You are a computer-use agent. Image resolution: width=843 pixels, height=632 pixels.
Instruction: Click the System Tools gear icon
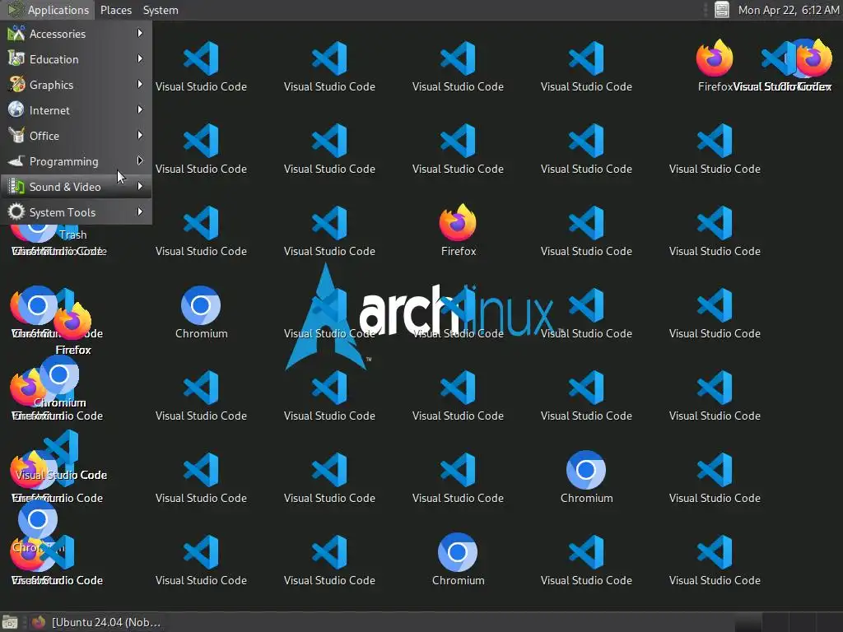[16, 211]
